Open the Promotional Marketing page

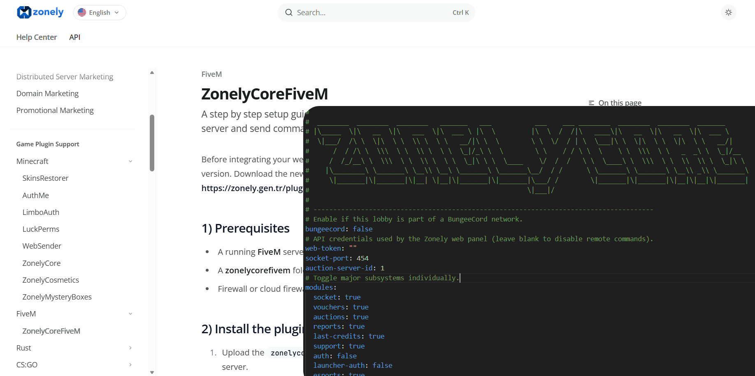55,111
